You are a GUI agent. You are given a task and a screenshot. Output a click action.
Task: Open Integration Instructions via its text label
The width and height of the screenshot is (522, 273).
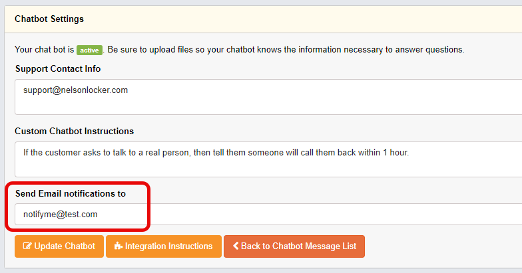tap(168, 246)
